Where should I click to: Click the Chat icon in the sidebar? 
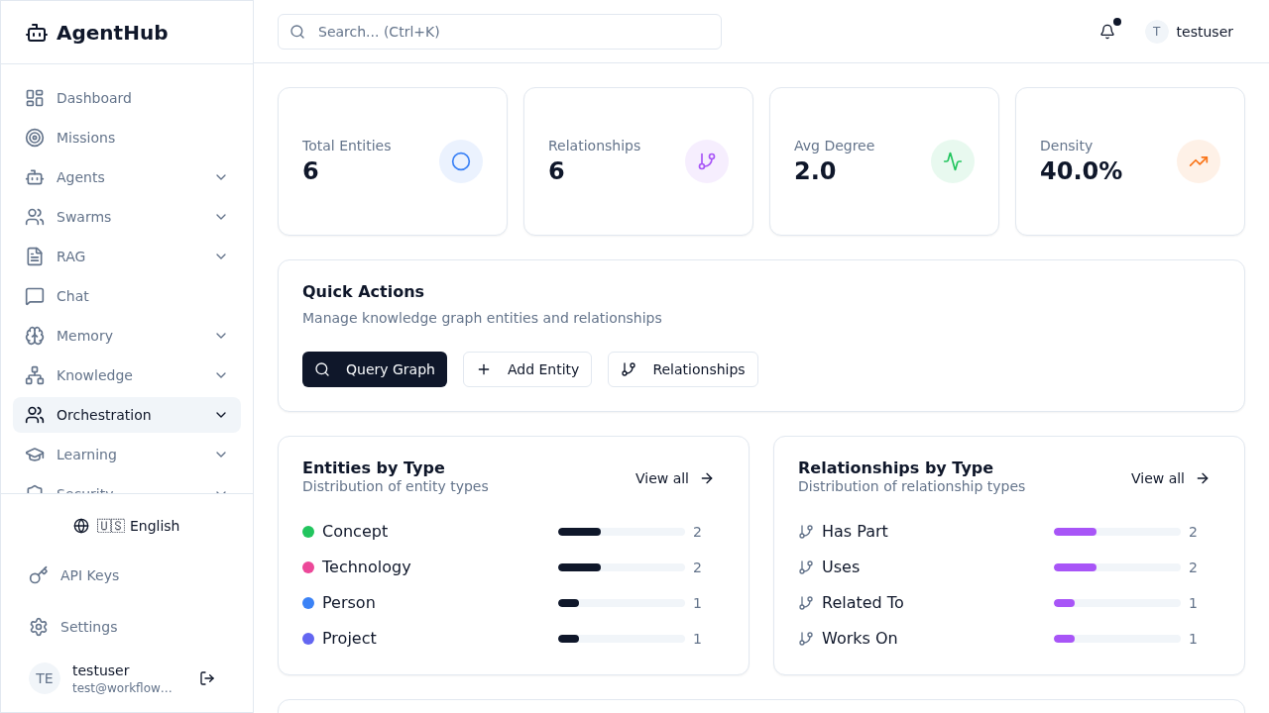[x=35, y=296]
